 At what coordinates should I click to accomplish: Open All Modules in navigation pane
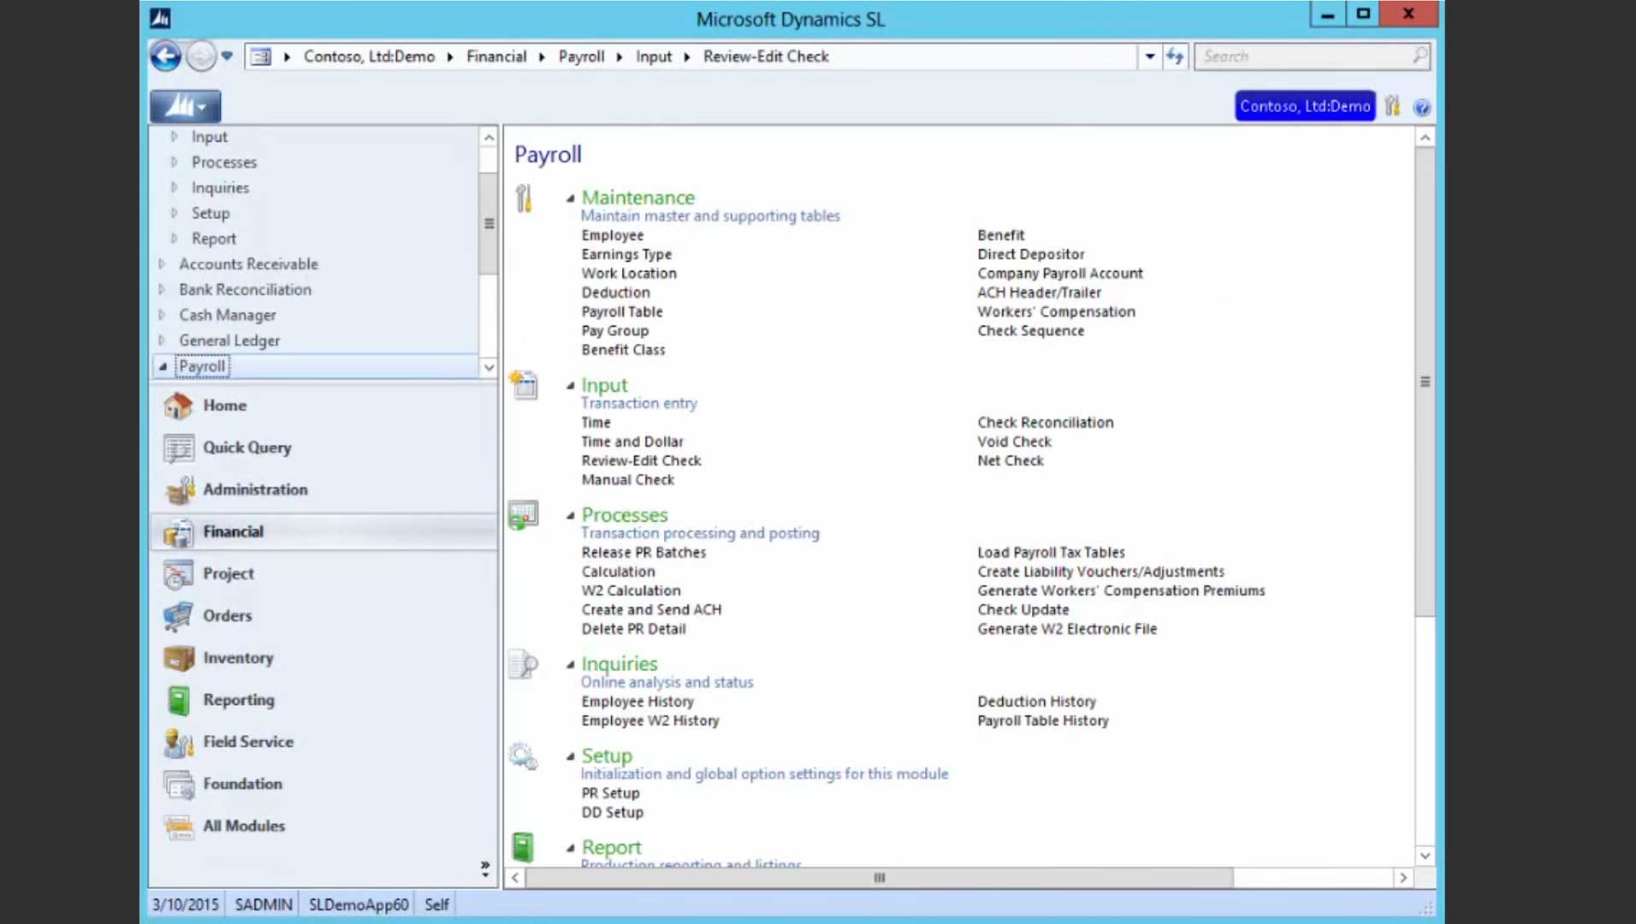click(243, 826)
